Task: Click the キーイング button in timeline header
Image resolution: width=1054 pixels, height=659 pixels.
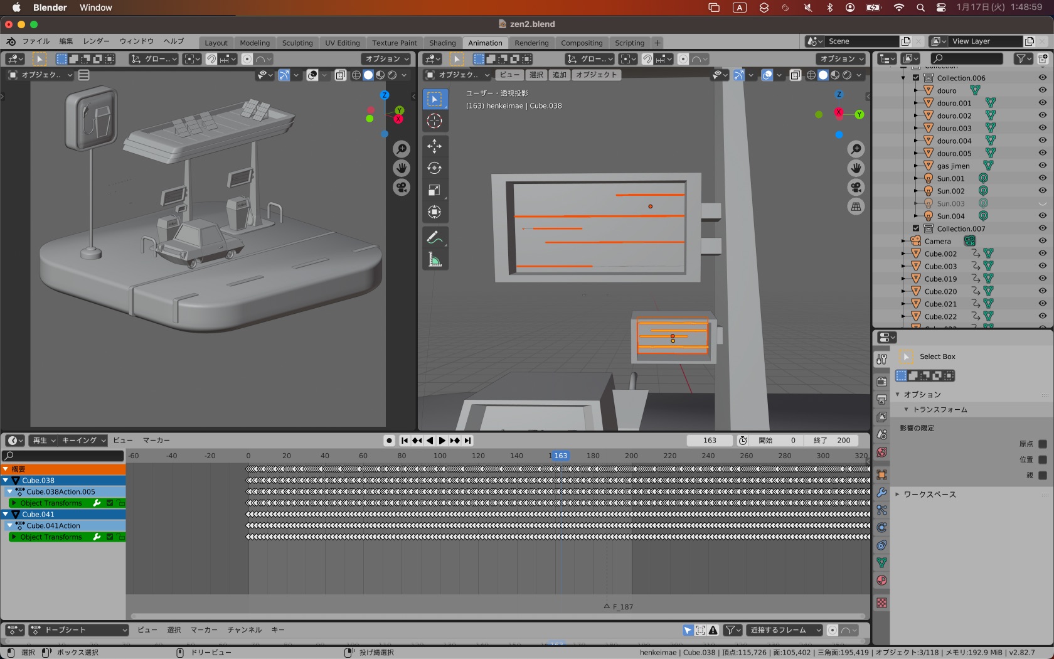Action: pyautogui.click(x=83, y=441)
